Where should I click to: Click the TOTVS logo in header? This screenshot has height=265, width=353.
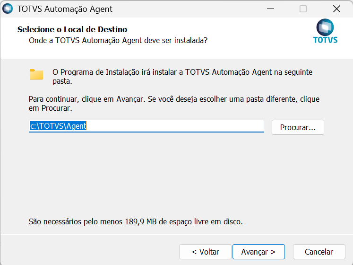click(x=325, y=31)
